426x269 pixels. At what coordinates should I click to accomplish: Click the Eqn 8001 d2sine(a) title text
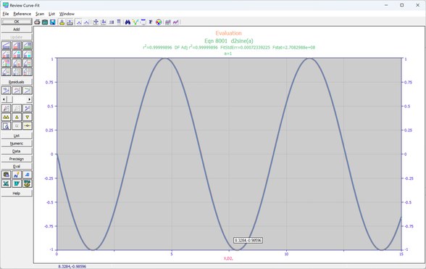tap(229, 41)
